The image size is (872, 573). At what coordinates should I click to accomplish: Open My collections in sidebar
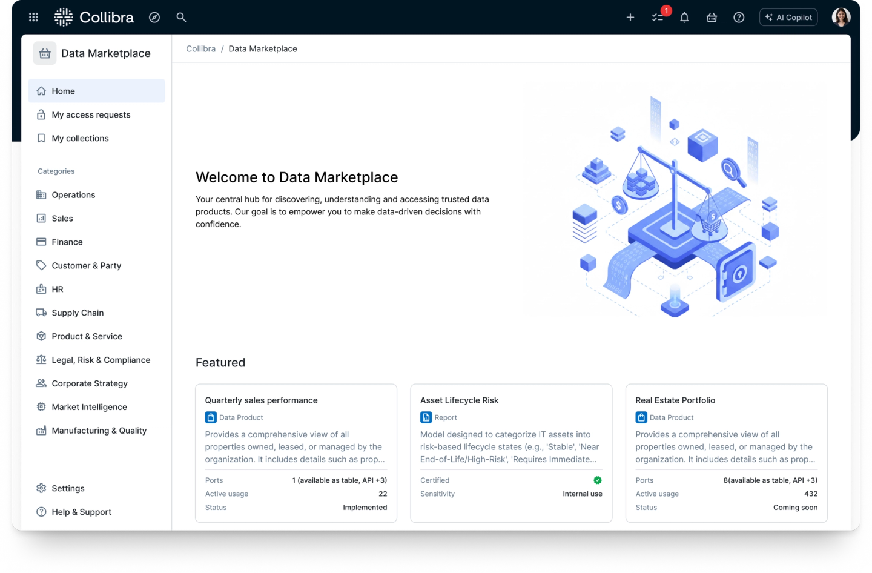(80, 139)
